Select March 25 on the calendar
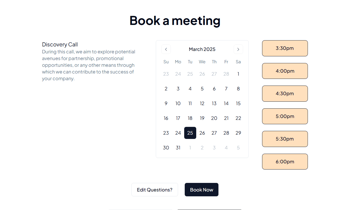 (x=190, y=133)
